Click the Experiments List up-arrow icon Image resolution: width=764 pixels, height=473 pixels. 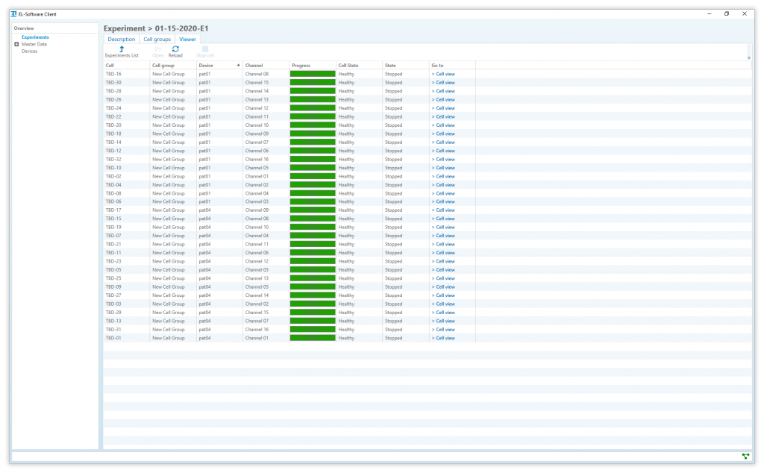(122, 48)
